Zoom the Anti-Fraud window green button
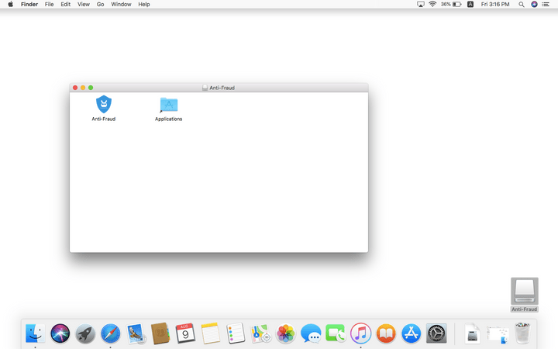The image size is (558, 349). (x=91, y=88)
